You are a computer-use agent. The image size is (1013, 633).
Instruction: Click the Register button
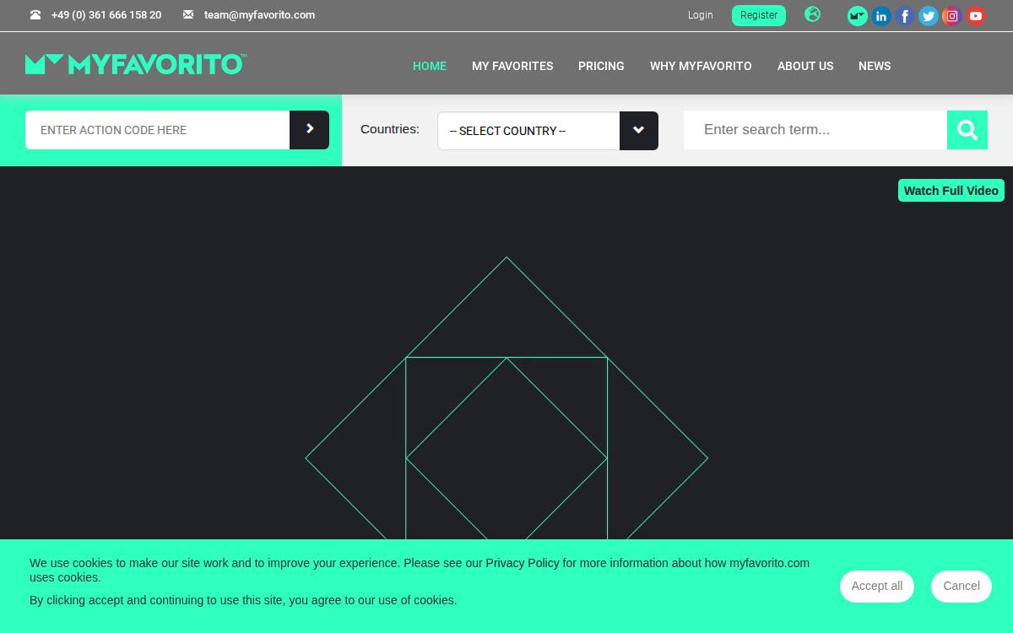point(759,15)
